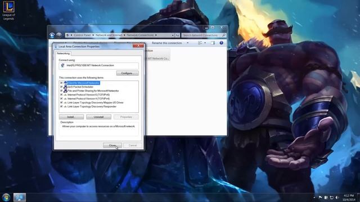Click the Intel PRO/1000 adapter icon
The image size is (360, 202).
[x=62, y=65]
